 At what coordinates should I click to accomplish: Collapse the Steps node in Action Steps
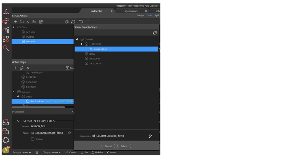pos(18,96)
